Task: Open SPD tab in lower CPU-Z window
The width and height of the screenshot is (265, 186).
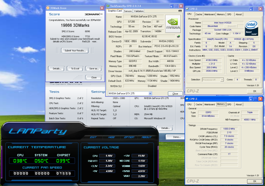Action: (x=229, y=105)
